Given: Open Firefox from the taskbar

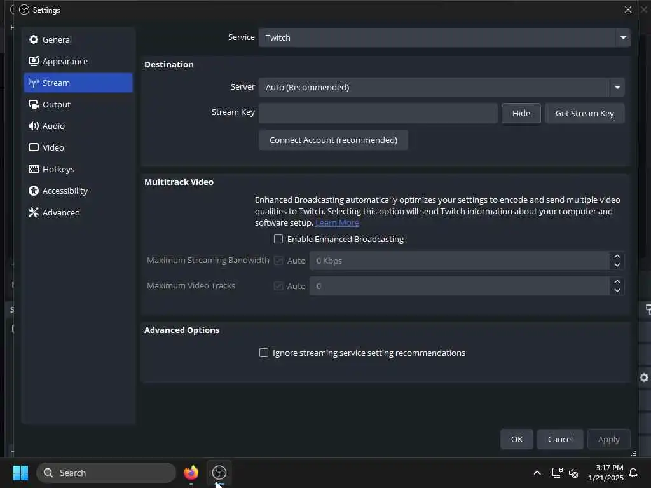Looking at the screenshot, I should pos(191,473).
